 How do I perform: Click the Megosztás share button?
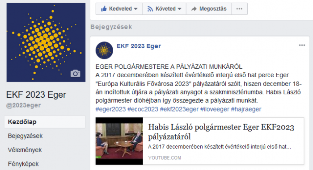[x=209, y=9]
